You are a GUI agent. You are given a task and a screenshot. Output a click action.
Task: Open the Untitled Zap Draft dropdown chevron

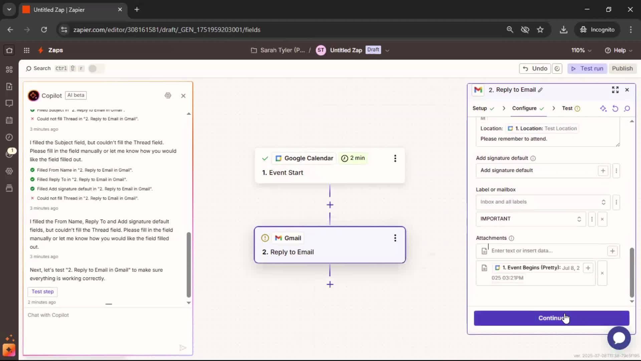(x=387, y=50)
